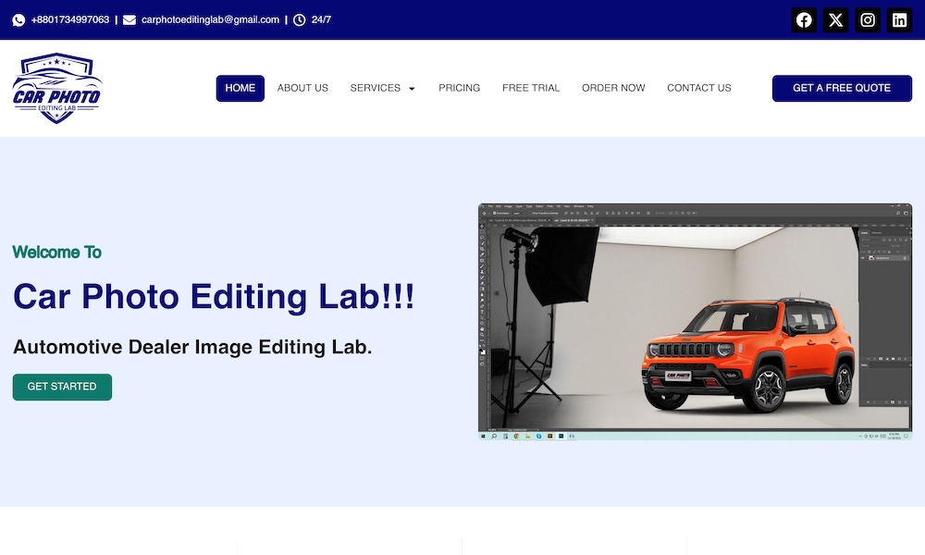Viewport: 925px width, 555px height.
Task: Open the Contact Us page
Action: (x=698, y=88)
